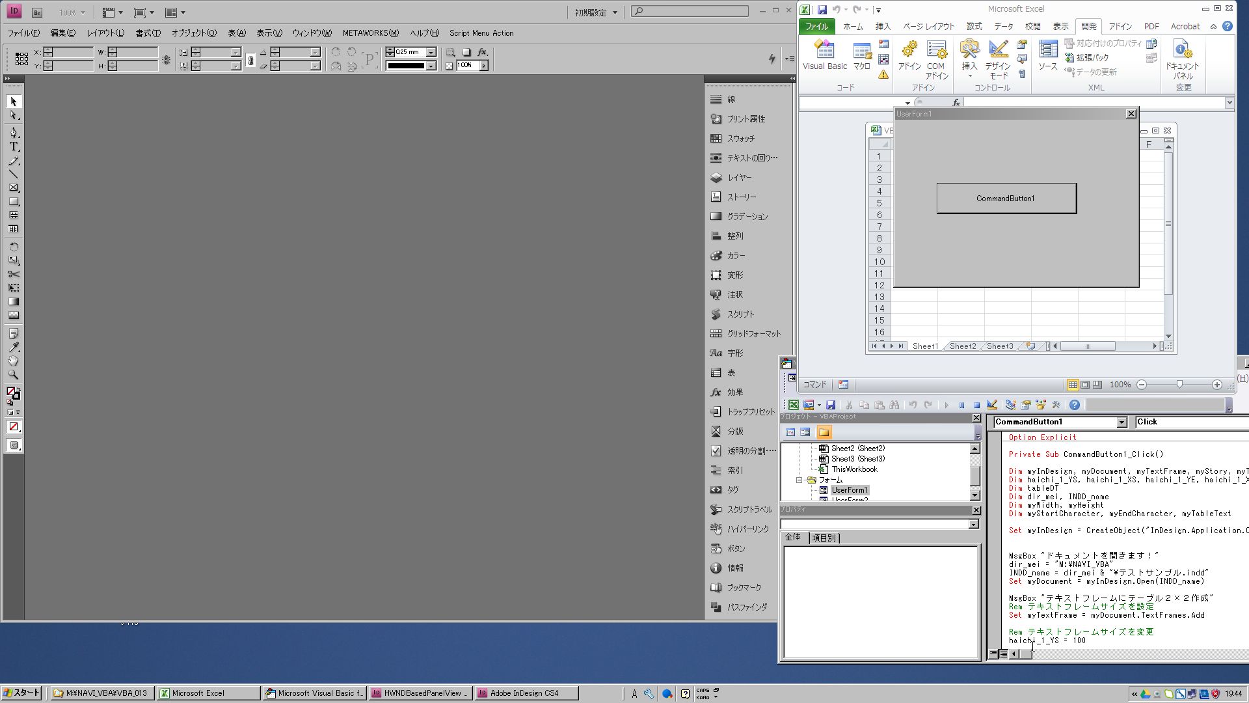Open stroke weight 0.25 mm dropdown
Image resolution: width=1249 pixels, height=703 pixels.
click(431, 52)
